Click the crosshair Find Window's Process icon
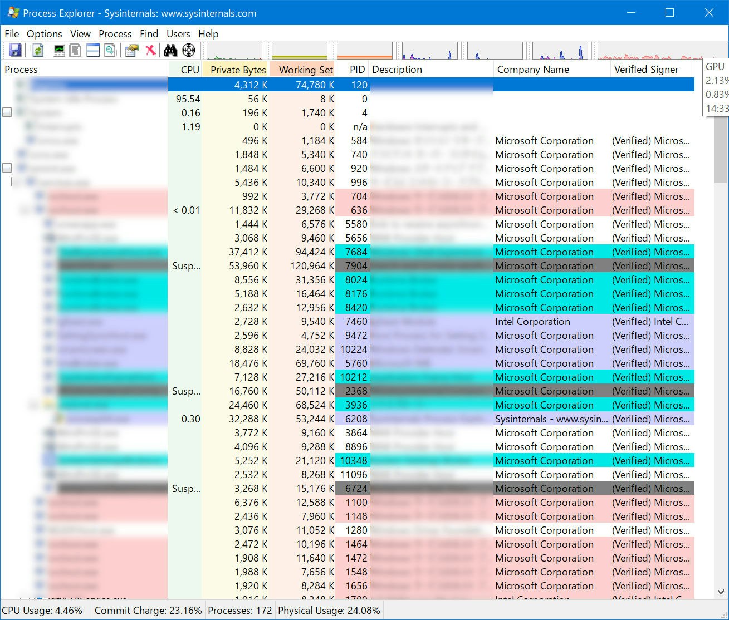Image resolution: width=729 pixels, height=620 pixels. point(189,50)
